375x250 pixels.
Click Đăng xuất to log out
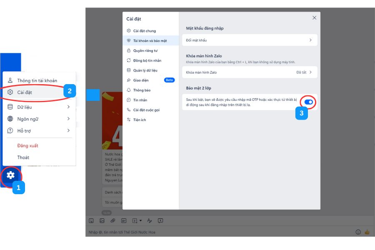click(x=27, y=145)
